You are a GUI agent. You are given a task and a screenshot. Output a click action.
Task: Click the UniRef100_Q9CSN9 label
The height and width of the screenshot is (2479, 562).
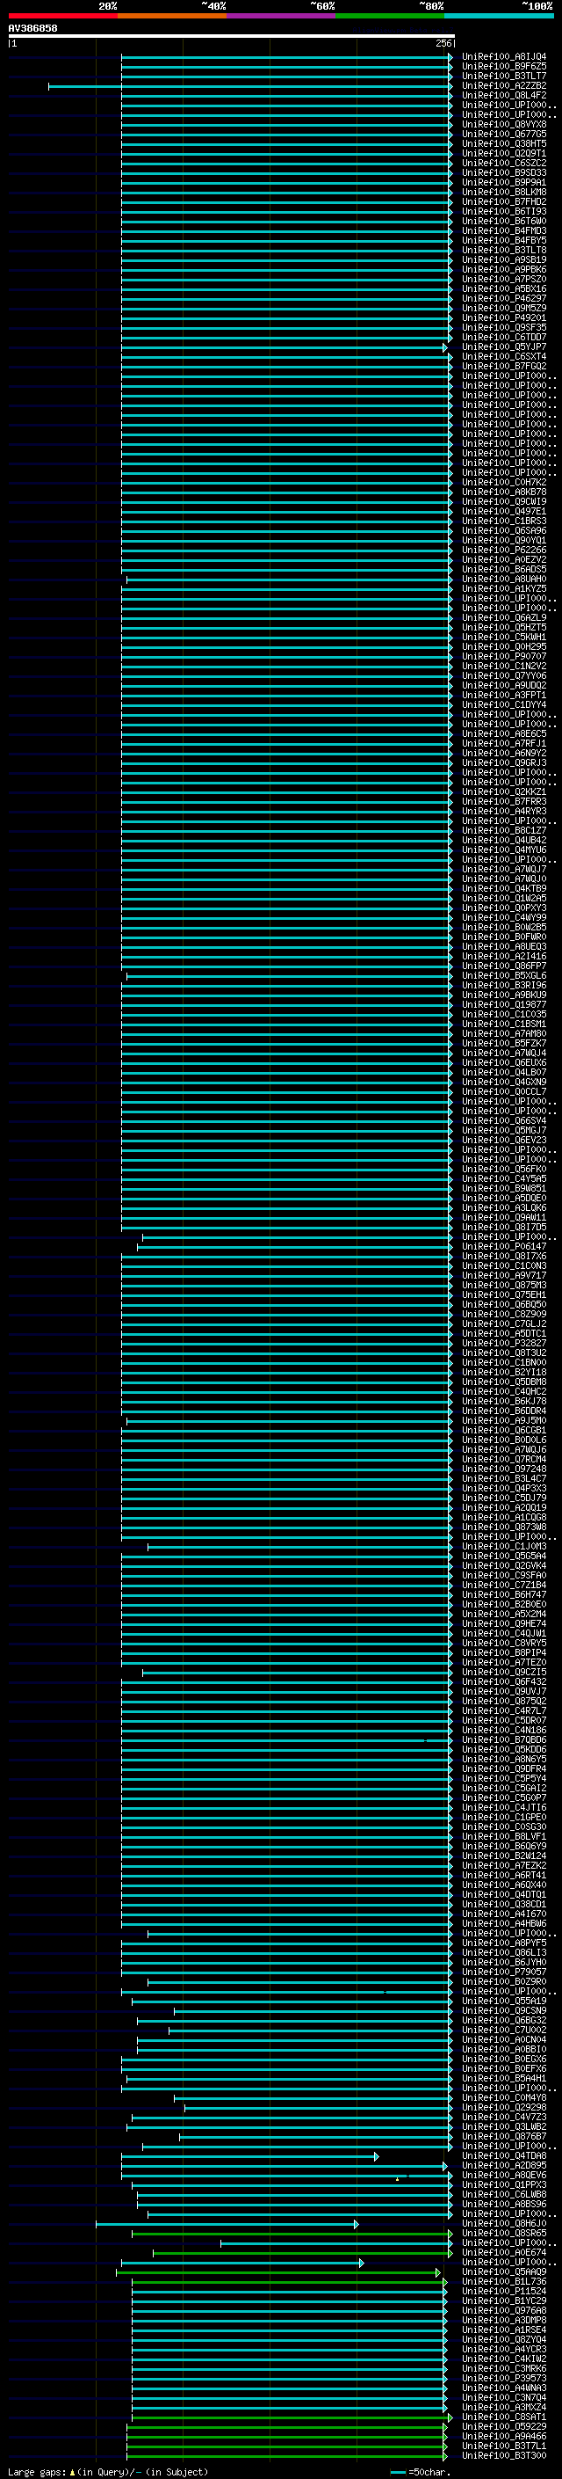point(503,2010)
